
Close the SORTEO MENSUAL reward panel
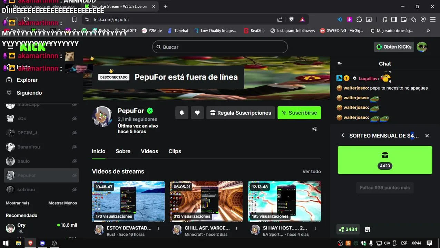[427, 136]
